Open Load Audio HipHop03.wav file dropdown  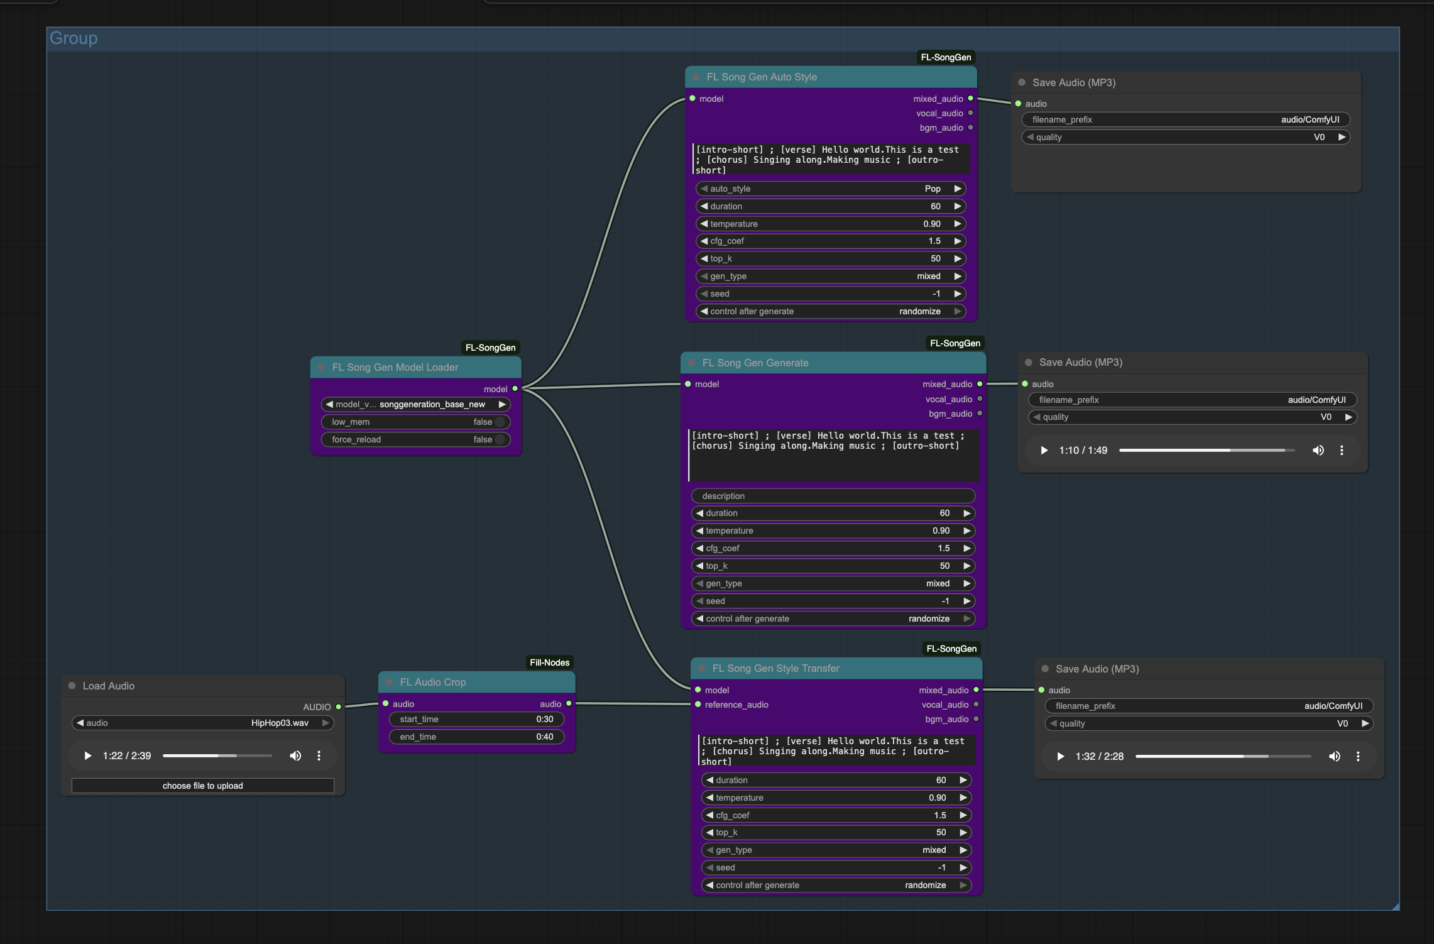point(203,723)
